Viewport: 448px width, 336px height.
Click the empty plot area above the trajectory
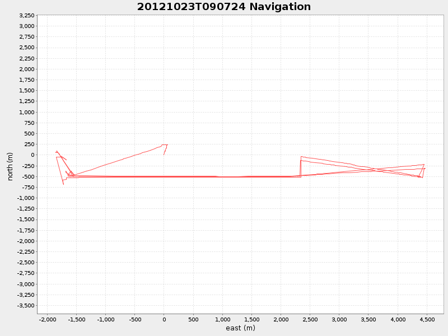point(224,84)
